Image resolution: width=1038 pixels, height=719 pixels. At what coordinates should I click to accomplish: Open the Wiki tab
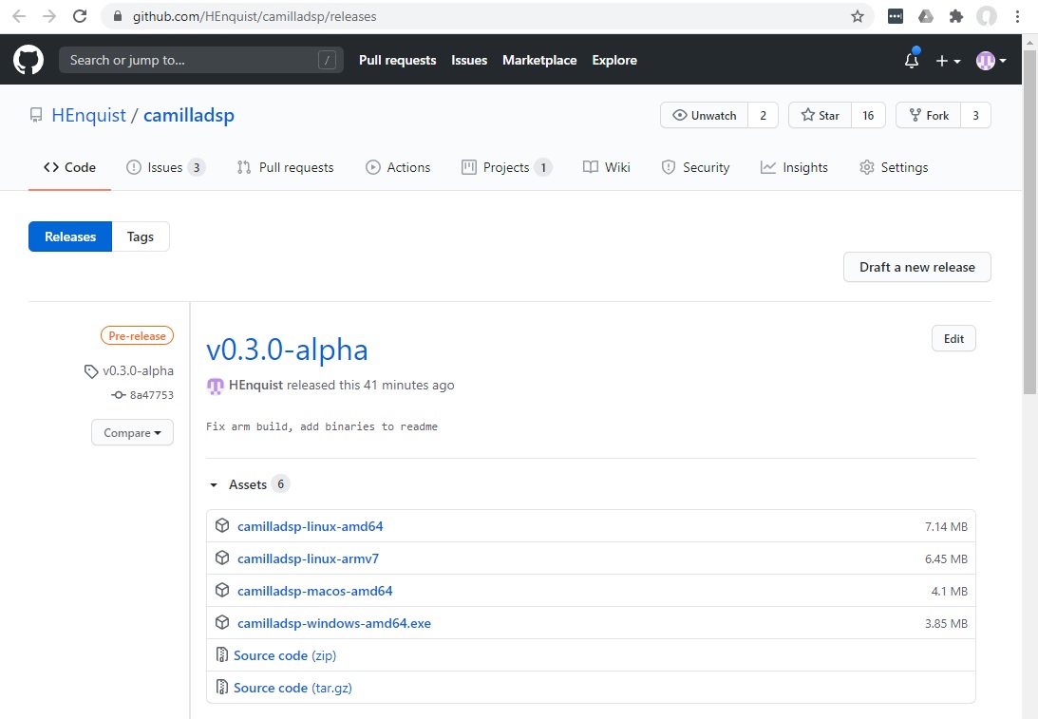[x=607, y=167]
